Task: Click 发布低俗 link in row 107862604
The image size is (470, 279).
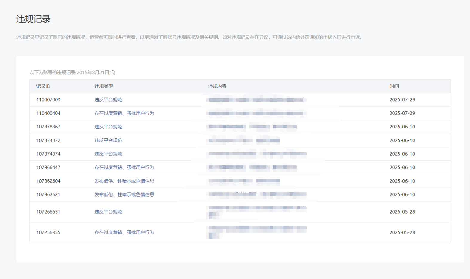Action: (x=124, y=181)
